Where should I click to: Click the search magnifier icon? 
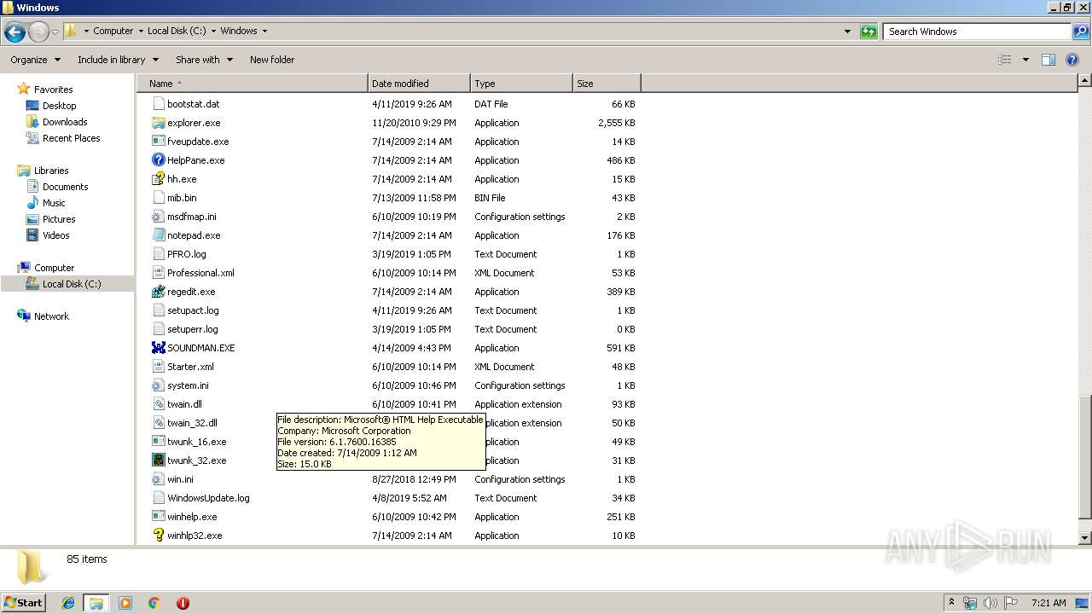(x=1080, y=32)
